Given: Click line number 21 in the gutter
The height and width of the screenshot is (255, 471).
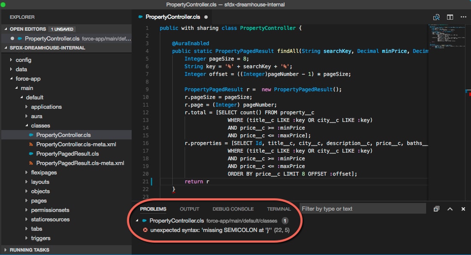Looking at the screenshot, I should point(145,182).
